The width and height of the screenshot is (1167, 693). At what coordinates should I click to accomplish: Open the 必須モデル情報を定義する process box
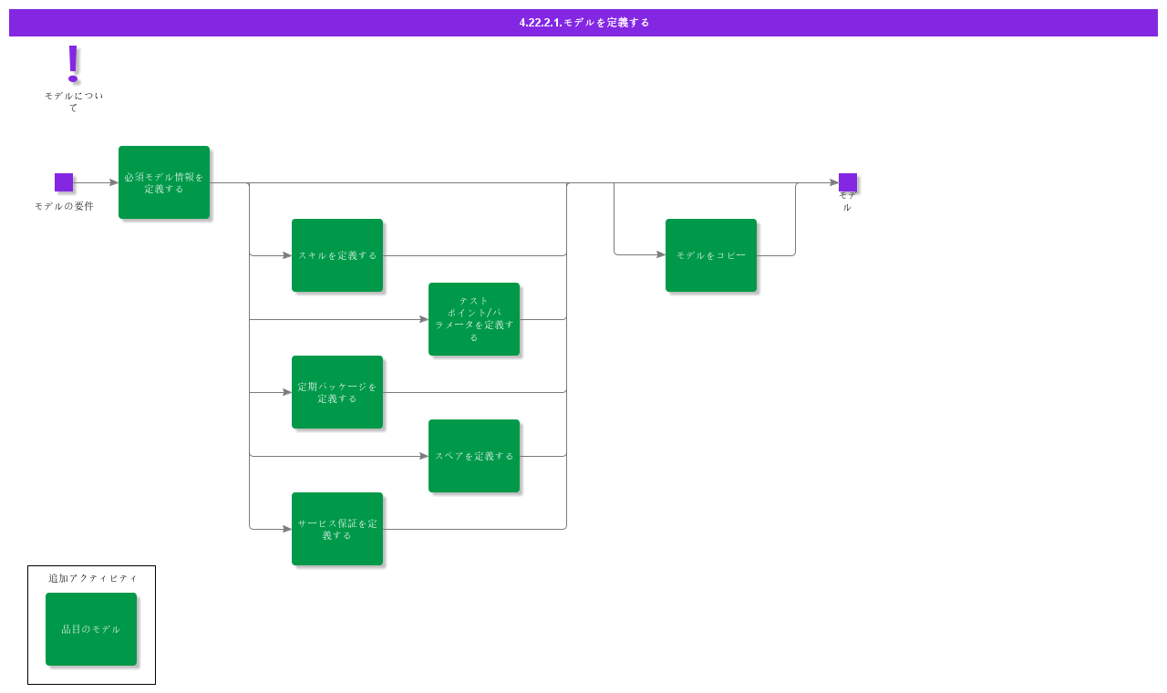pyautogui.click(x=164, y=182)
